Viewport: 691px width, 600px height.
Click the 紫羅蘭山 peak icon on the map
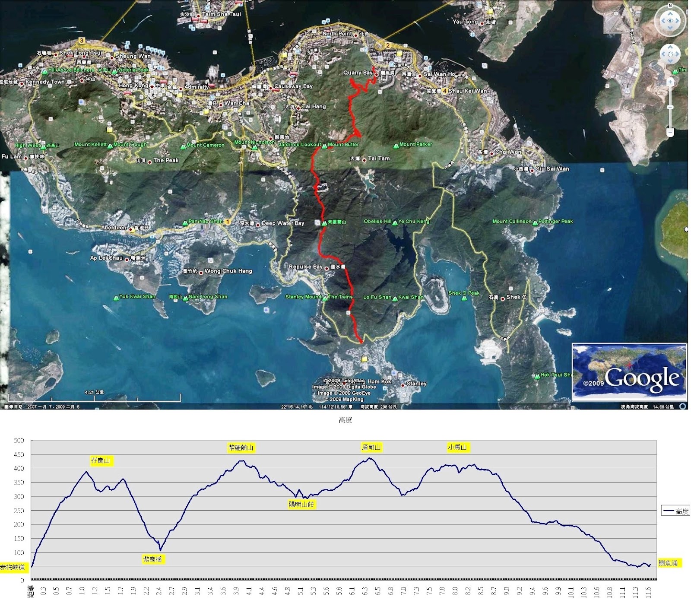tap(324, 223)
